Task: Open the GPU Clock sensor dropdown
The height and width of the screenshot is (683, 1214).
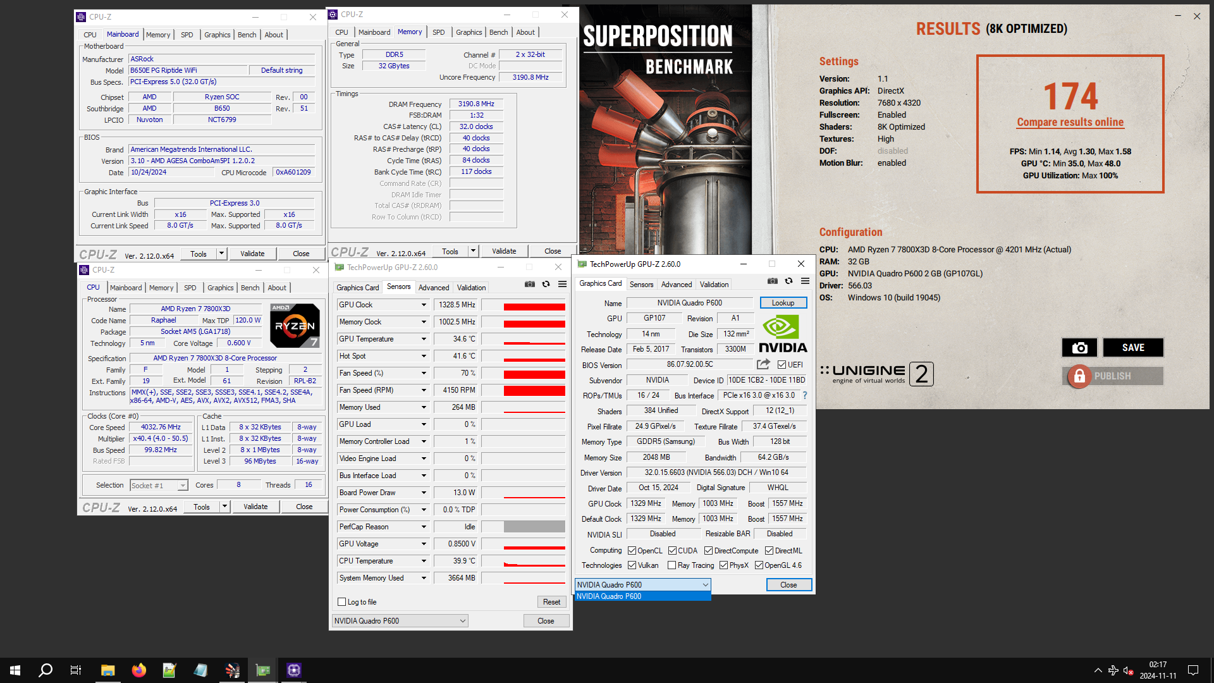Action: (424, 305)
